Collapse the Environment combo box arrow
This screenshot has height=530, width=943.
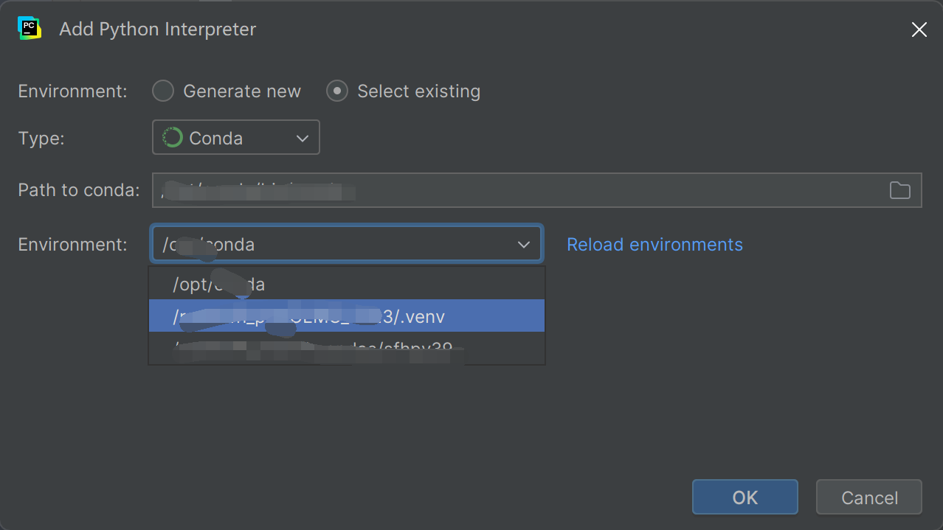click(524, 245)
